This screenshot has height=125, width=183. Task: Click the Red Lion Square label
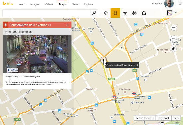coord(138,49)
